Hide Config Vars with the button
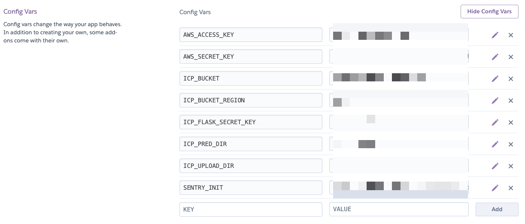 (489, 12)
